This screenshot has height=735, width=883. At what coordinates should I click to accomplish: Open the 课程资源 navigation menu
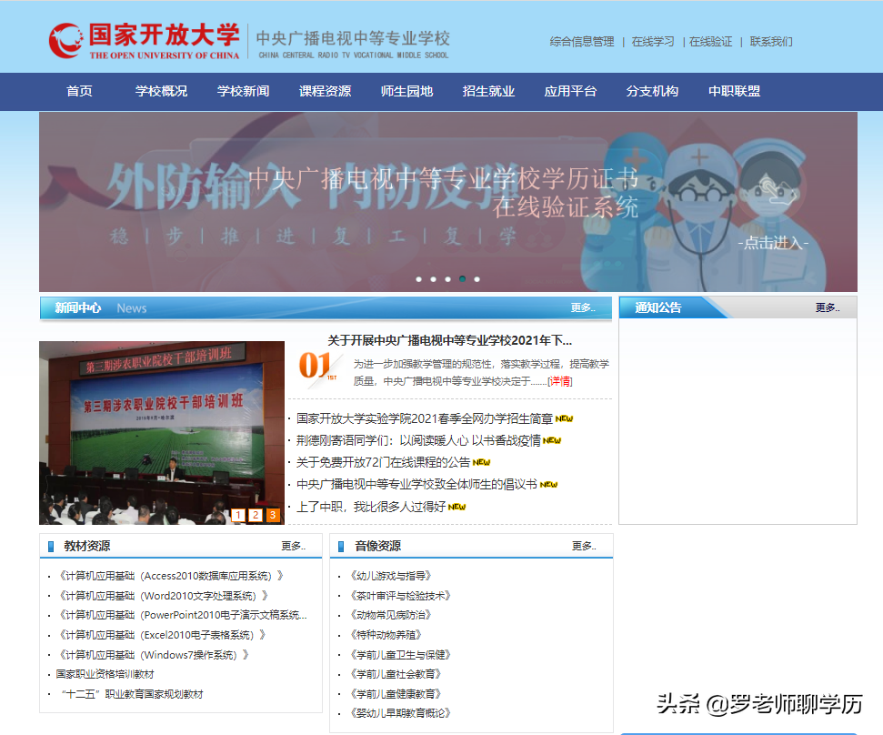(325, 91)
